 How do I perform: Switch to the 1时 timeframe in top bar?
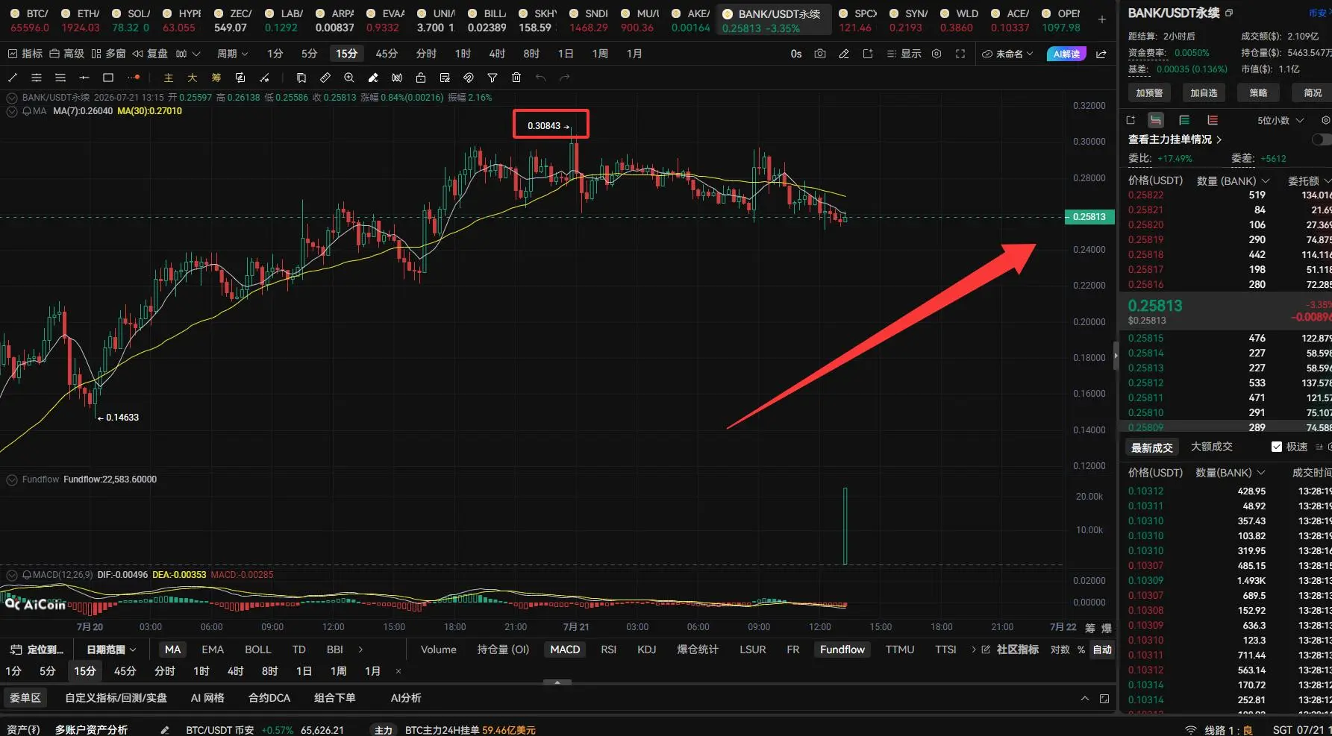463,54
